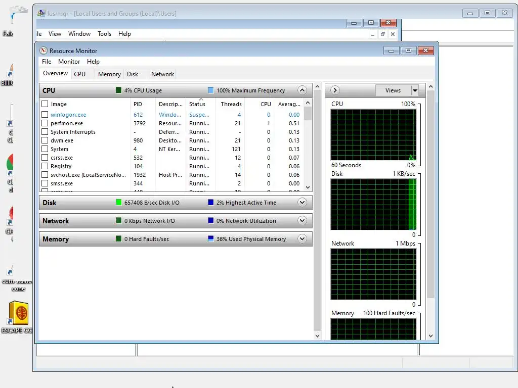Click the blue Maximum Frequency indicator square
The image size is (518, 388).
(x=211, y=90)
